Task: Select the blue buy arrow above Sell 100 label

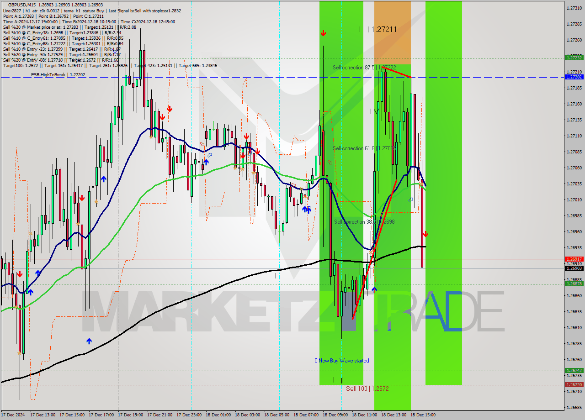Action: [x=374, y=289]
